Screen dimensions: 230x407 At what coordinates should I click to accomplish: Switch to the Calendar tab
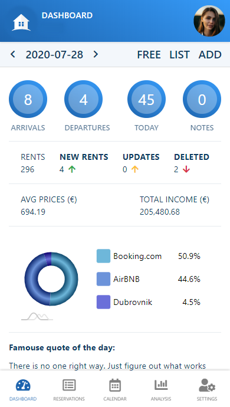pyautogui.click(x=115, y=390)
